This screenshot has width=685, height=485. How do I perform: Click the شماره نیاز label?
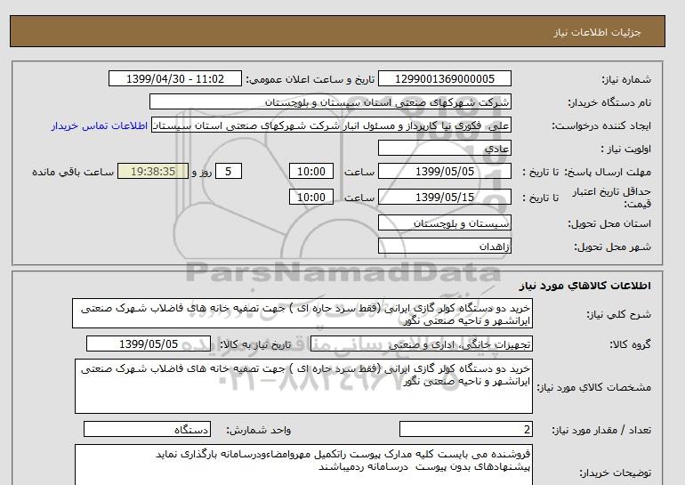(x=626, y=79)
